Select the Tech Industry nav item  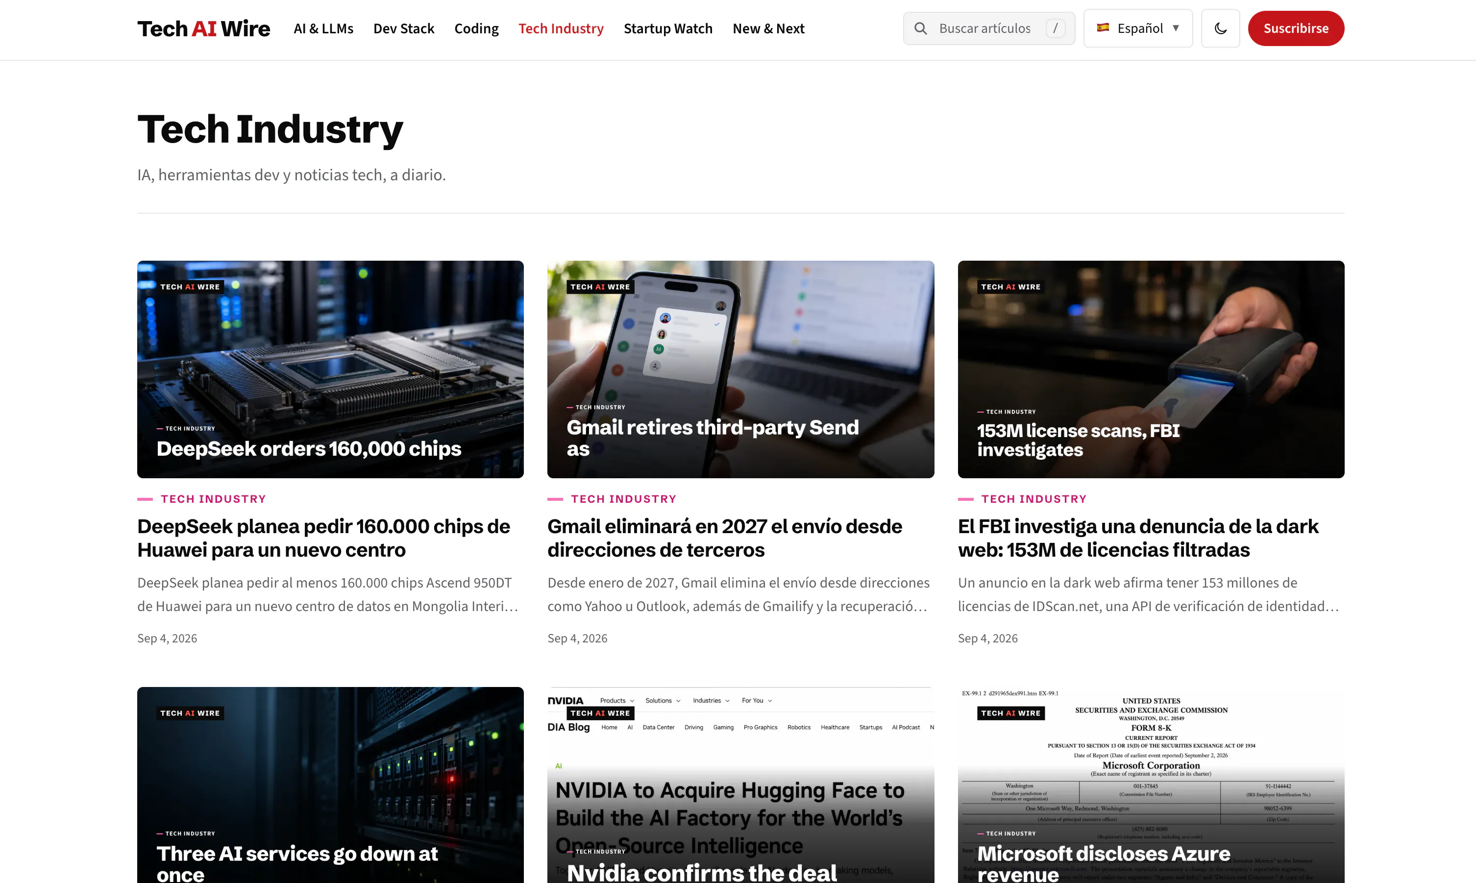pyautogui.click(x=561, y=28)
